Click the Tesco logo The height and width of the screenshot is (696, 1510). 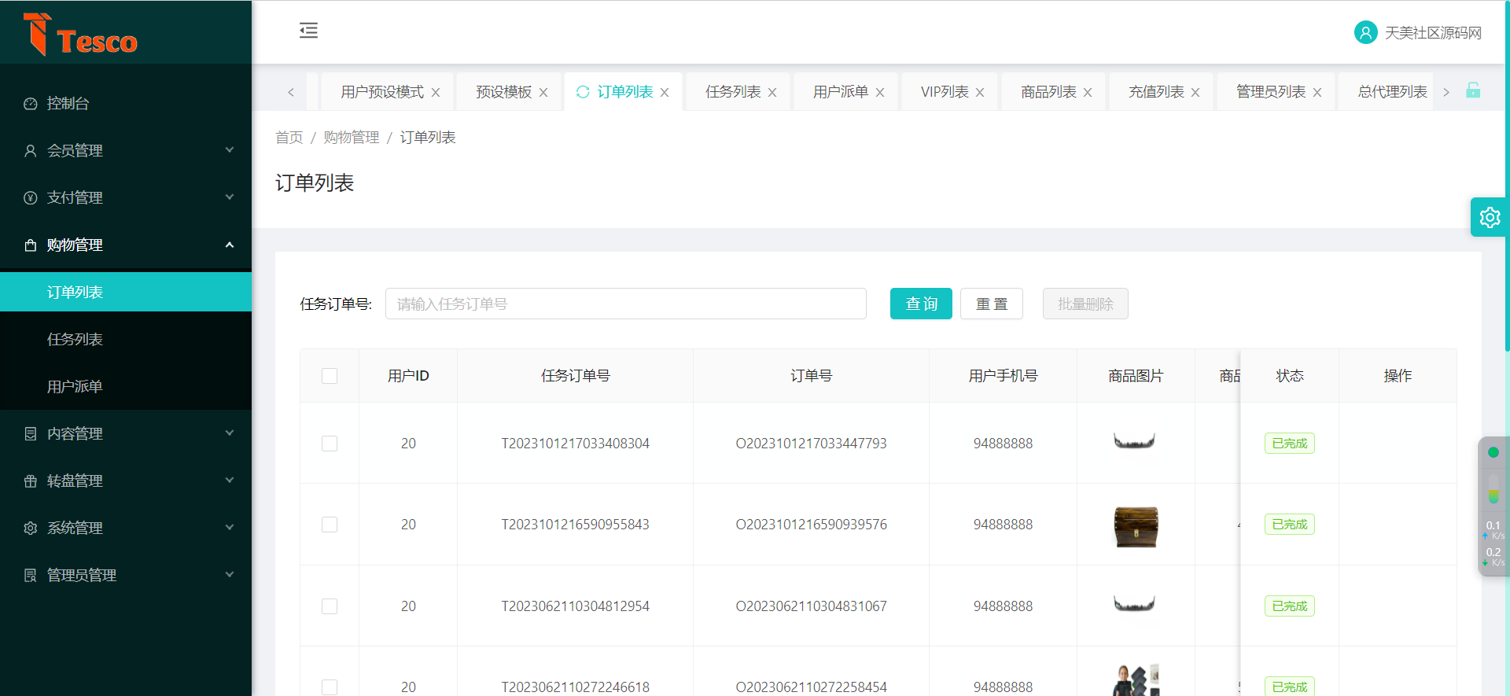pos(80,35)
